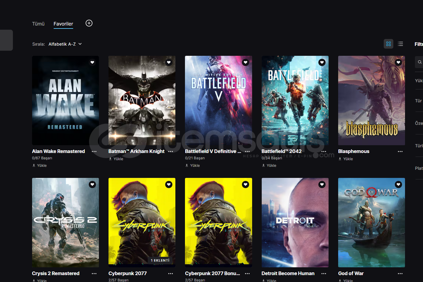The width and height of the screenshot is (423, 282).
Task: Click 0/21 Başarı achievements text
Action: coord(195,158)
